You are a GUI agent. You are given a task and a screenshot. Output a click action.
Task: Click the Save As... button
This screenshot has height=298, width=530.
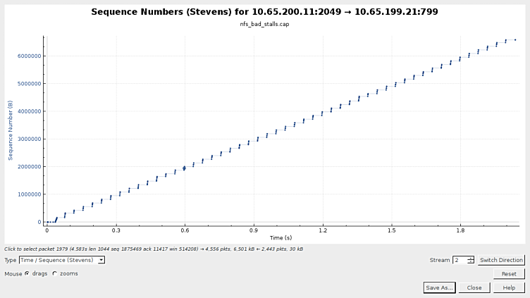click(440, 287)
